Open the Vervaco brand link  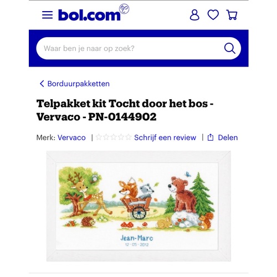coord(71,137)
